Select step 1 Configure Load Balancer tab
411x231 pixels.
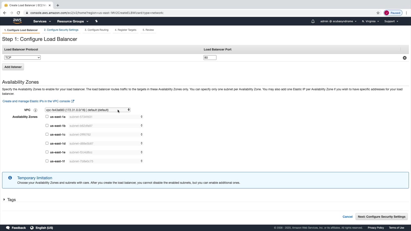coord(21,30)
